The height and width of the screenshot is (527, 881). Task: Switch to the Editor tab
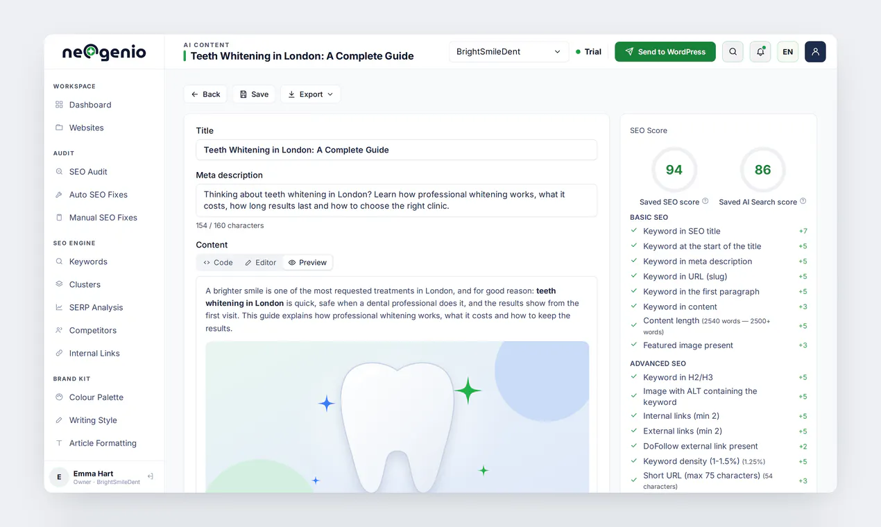pyautogui.click(x=260, y=262)
